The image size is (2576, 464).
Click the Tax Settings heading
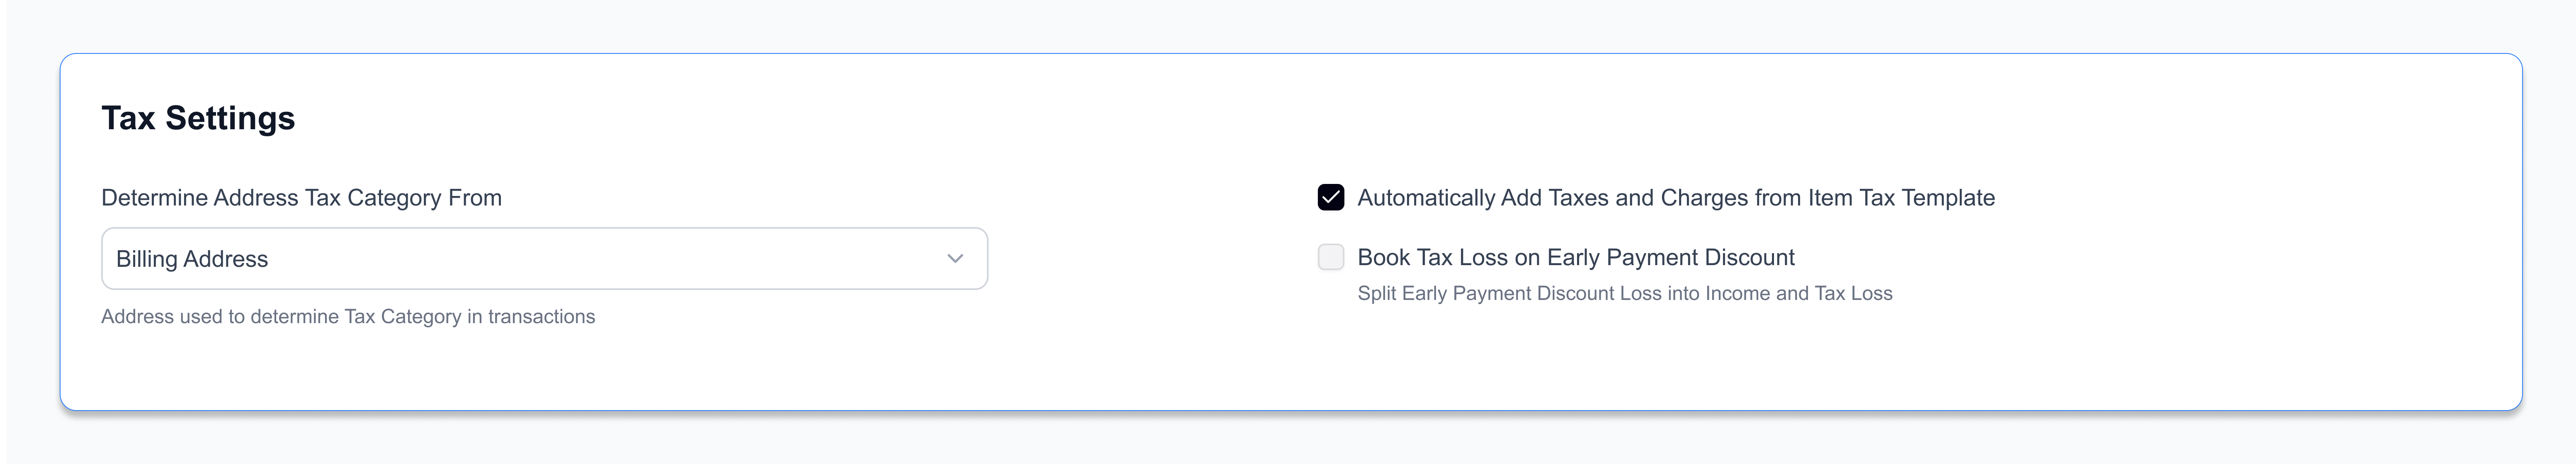[x=198, y=118]
